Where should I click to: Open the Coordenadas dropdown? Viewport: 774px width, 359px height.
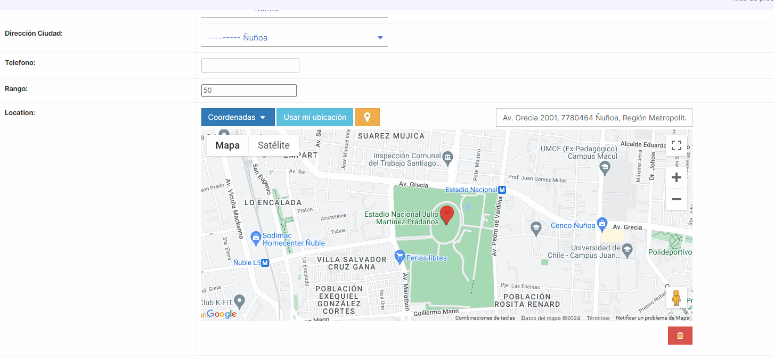click(x=238, y=117)
